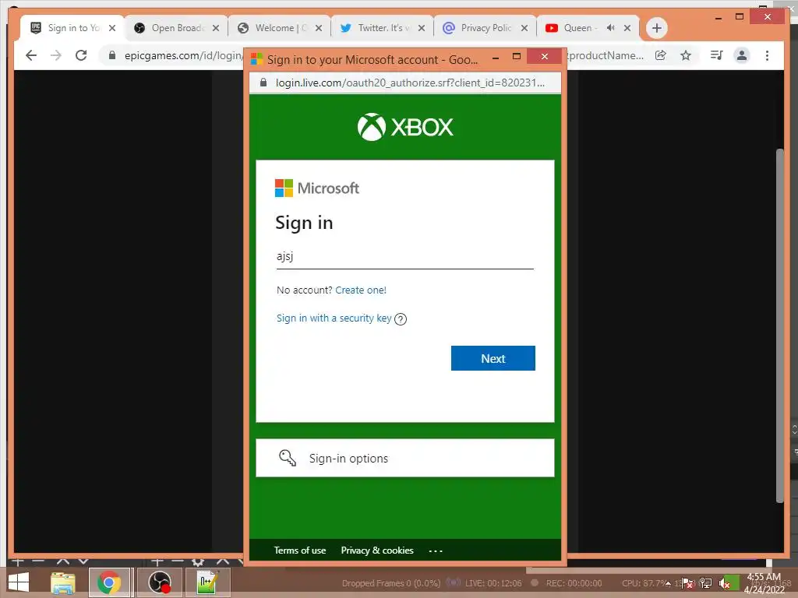The height and width of the screenshot is (598, 798).
Task: Close the Open Broadcaster tab
Action: 216,28
